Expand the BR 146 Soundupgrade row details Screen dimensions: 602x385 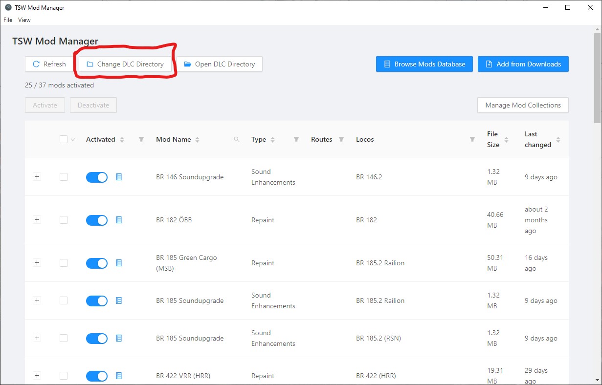(37, 177)
